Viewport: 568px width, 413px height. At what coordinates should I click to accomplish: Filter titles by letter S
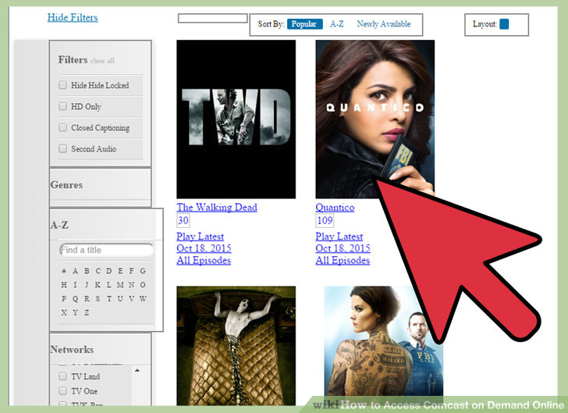click(x=98, y=299)
